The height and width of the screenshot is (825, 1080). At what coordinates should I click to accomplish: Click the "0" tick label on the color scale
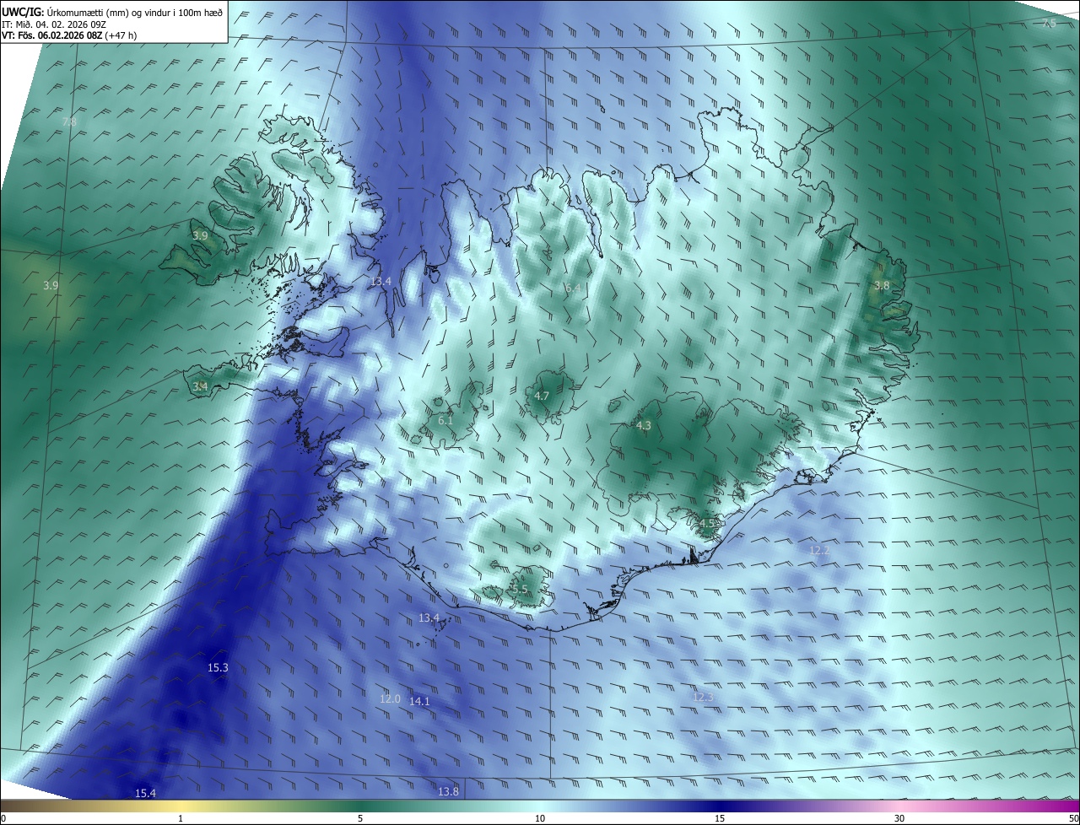(3, 818)
